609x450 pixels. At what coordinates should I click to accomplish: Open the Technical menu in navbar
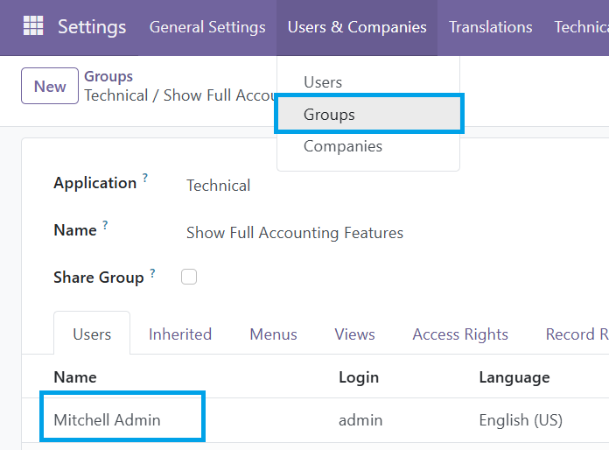point(581,28)
